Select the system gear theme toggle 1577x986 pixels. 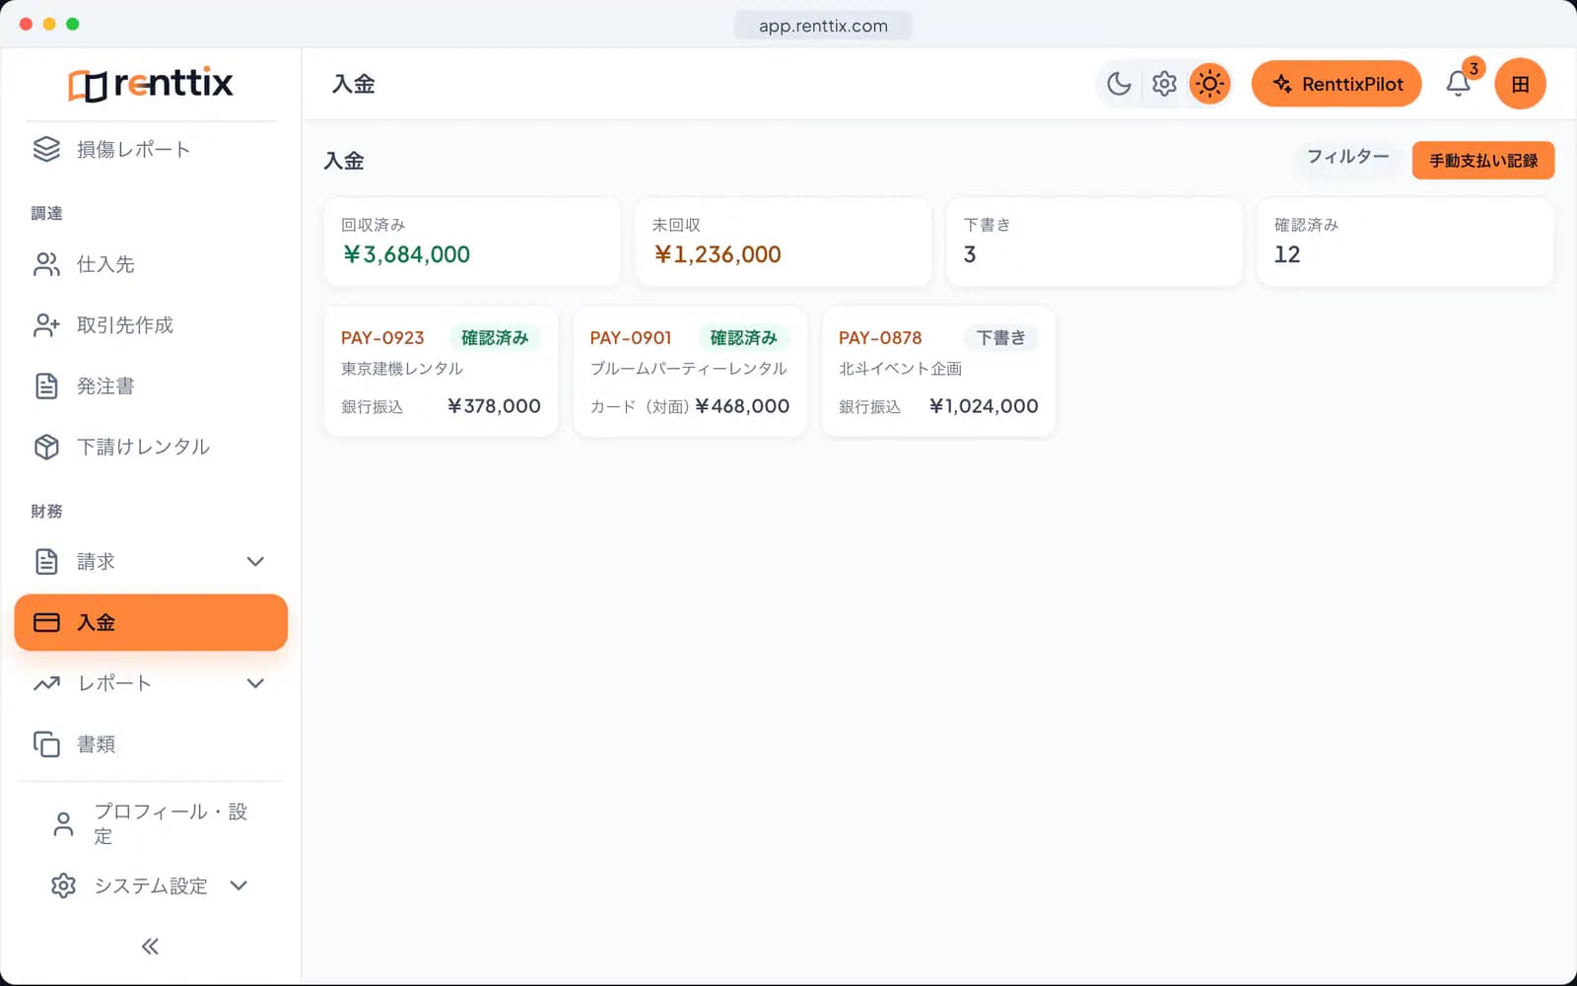1164,84
